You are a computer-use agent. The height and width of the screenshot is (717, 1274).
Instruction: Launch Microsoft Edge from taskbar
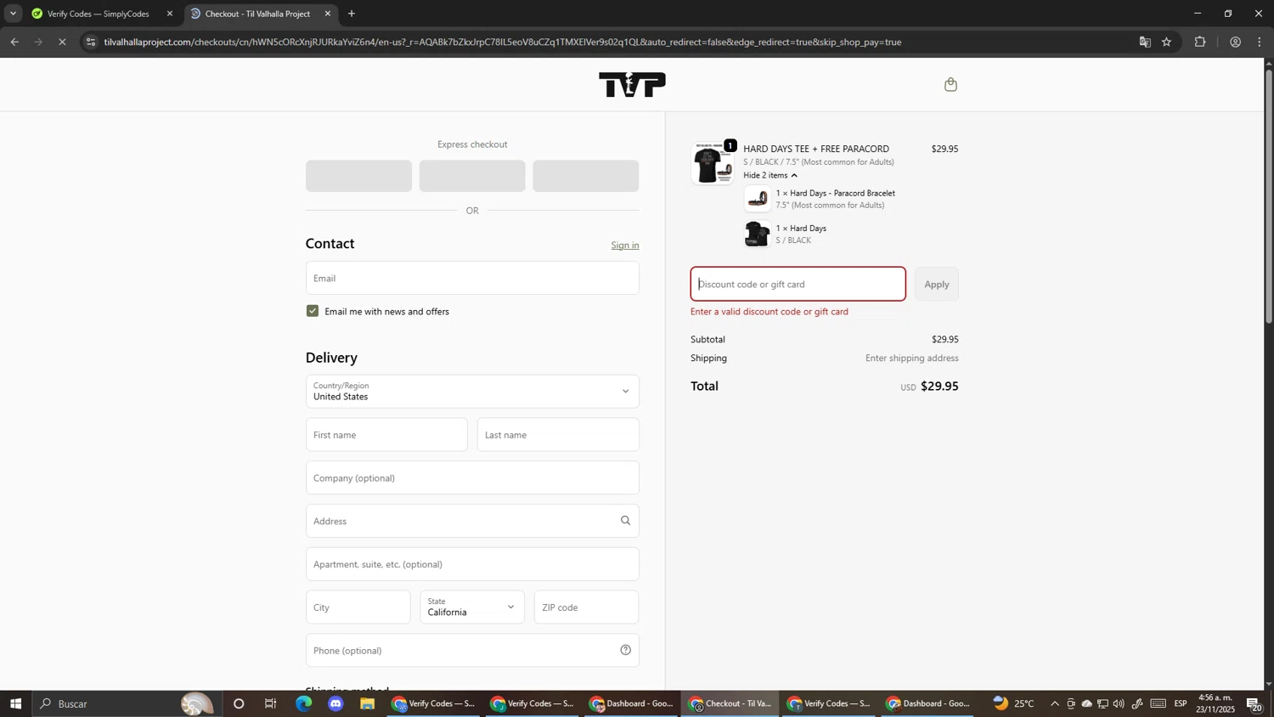303,703
